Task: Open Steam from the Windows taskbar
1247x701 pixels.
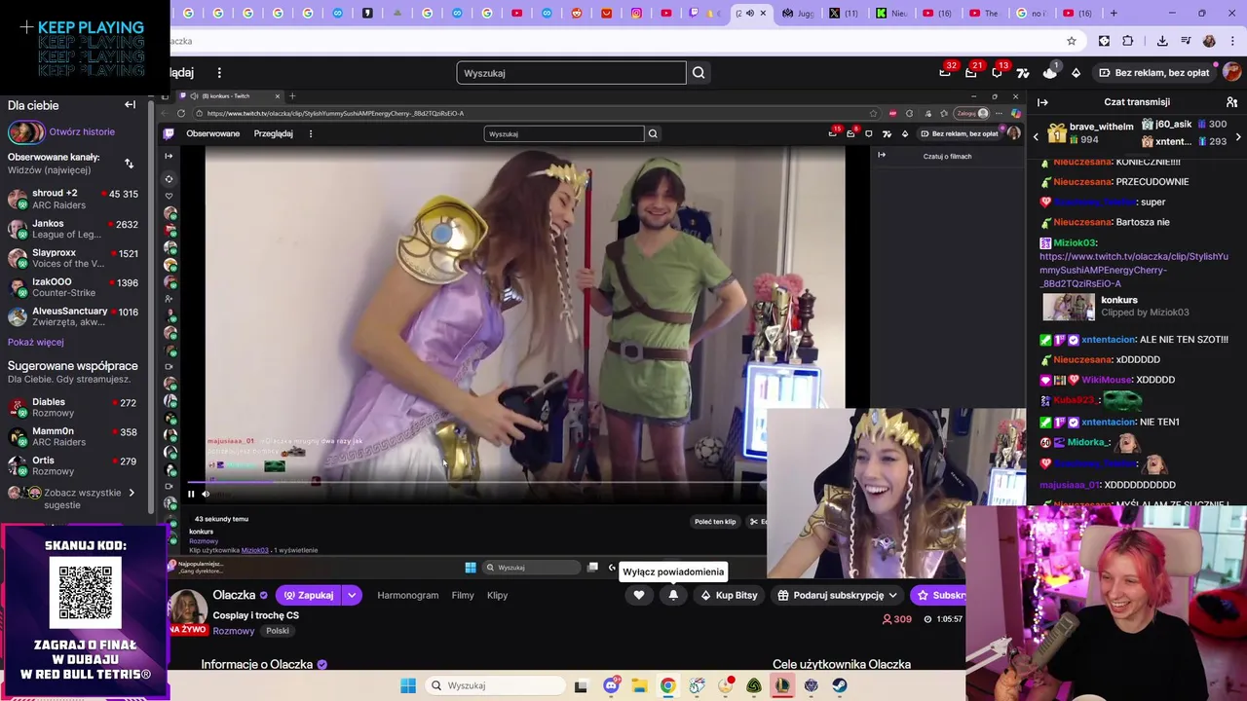Action: point(840,685)
